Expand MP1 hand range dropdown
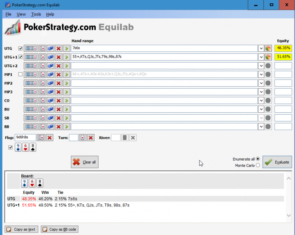Screen dimensions: 295x235 pos(261,74)
